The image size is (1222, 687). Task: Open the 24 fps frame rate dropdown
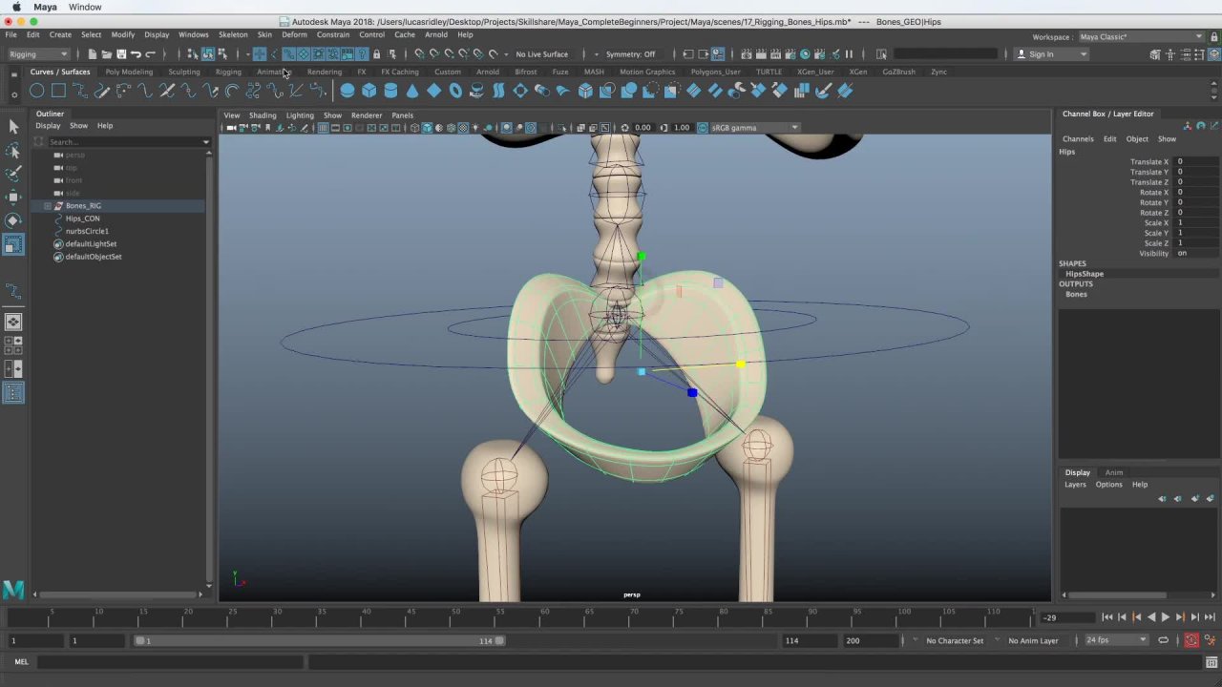pos(1116,640)
